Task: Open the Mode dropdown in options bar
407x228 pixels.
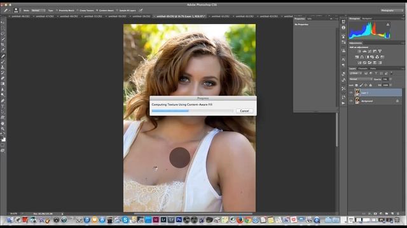Action: coord(38,11)
